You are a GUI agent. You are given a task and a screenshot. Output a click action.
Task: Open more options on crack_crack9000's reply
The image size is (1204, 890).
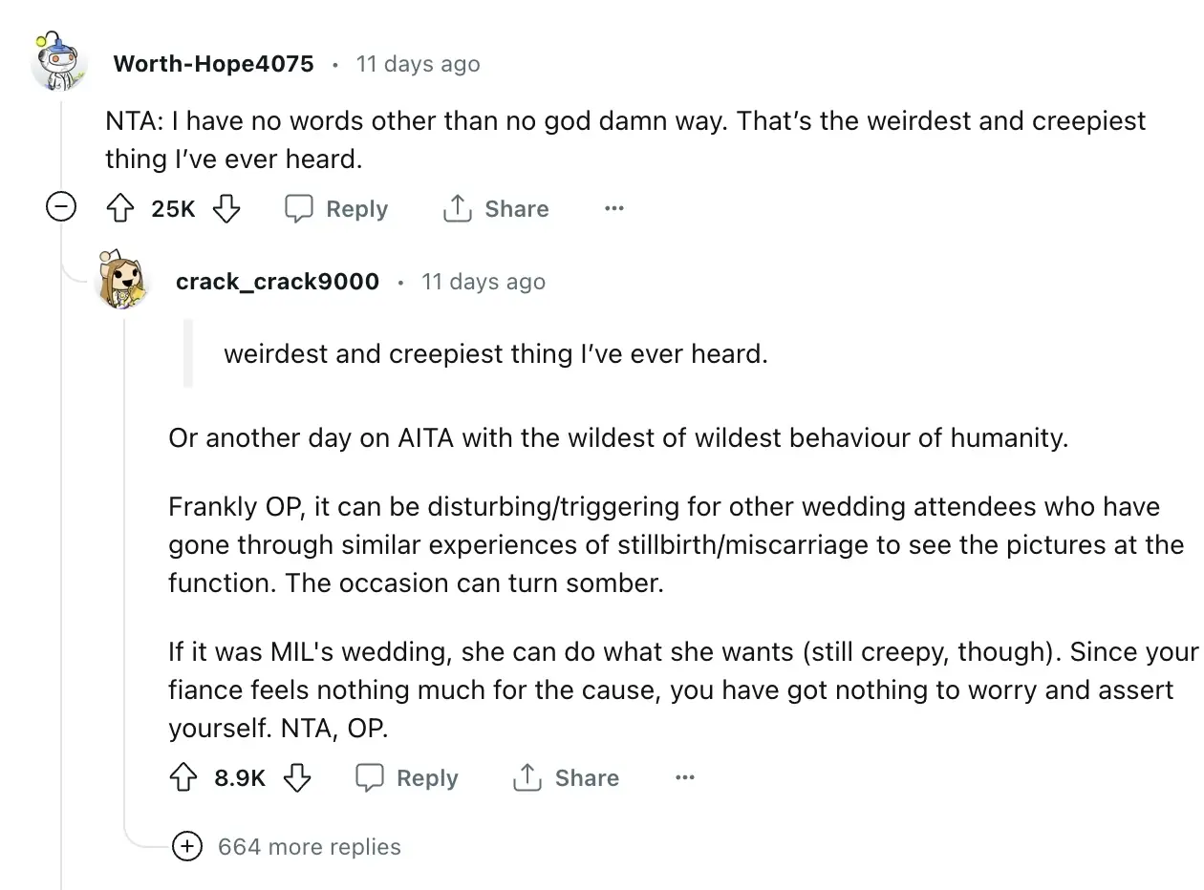click(x=684, y=777)
